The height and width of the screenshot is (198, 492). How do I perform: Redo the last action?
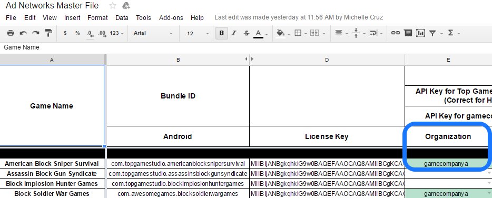click(35, 33)
